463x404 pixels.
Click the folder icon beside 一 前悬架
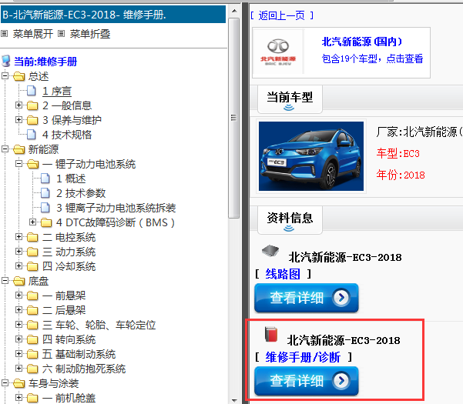point(32,295)
